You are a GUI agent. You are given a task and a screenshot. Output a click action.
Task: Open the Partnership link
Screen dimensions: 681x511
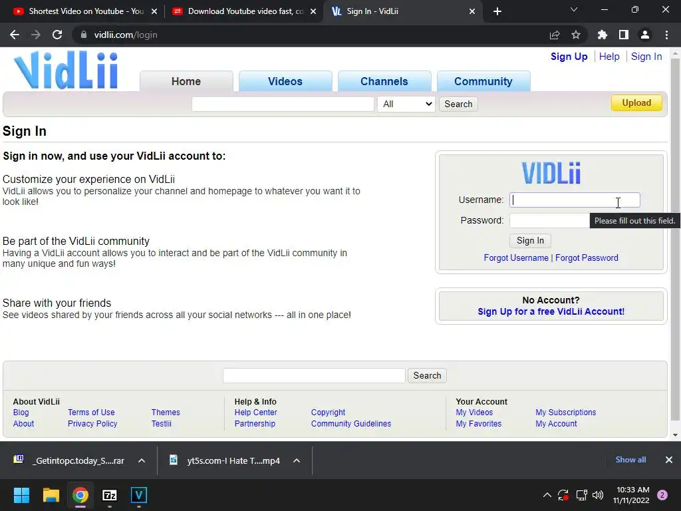(x=255, y=424)
